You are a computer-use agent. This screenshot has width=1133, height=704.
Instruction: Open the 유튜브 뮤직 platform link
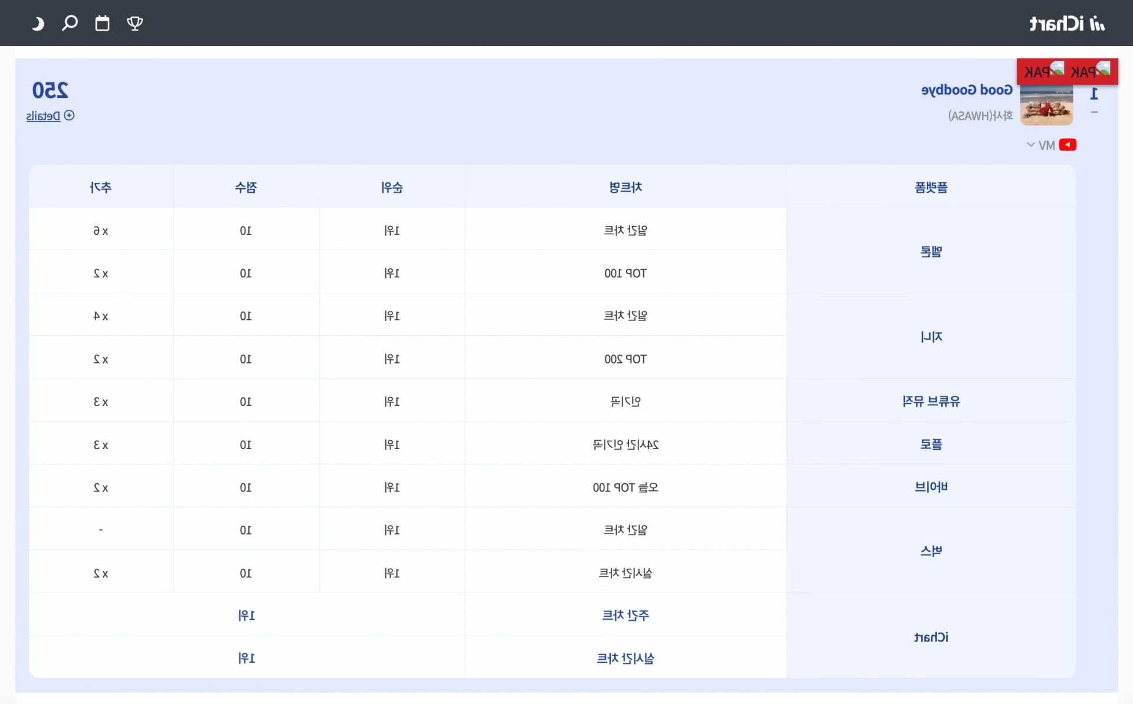tap(931, 401)
